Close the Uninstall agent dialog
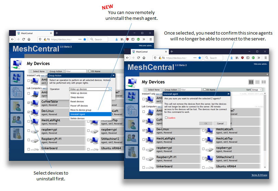Image resolution: width=278 pixels, height=191 pixels. tap(228, 94)
